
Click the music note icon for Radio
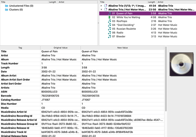[x=109, y=33]
